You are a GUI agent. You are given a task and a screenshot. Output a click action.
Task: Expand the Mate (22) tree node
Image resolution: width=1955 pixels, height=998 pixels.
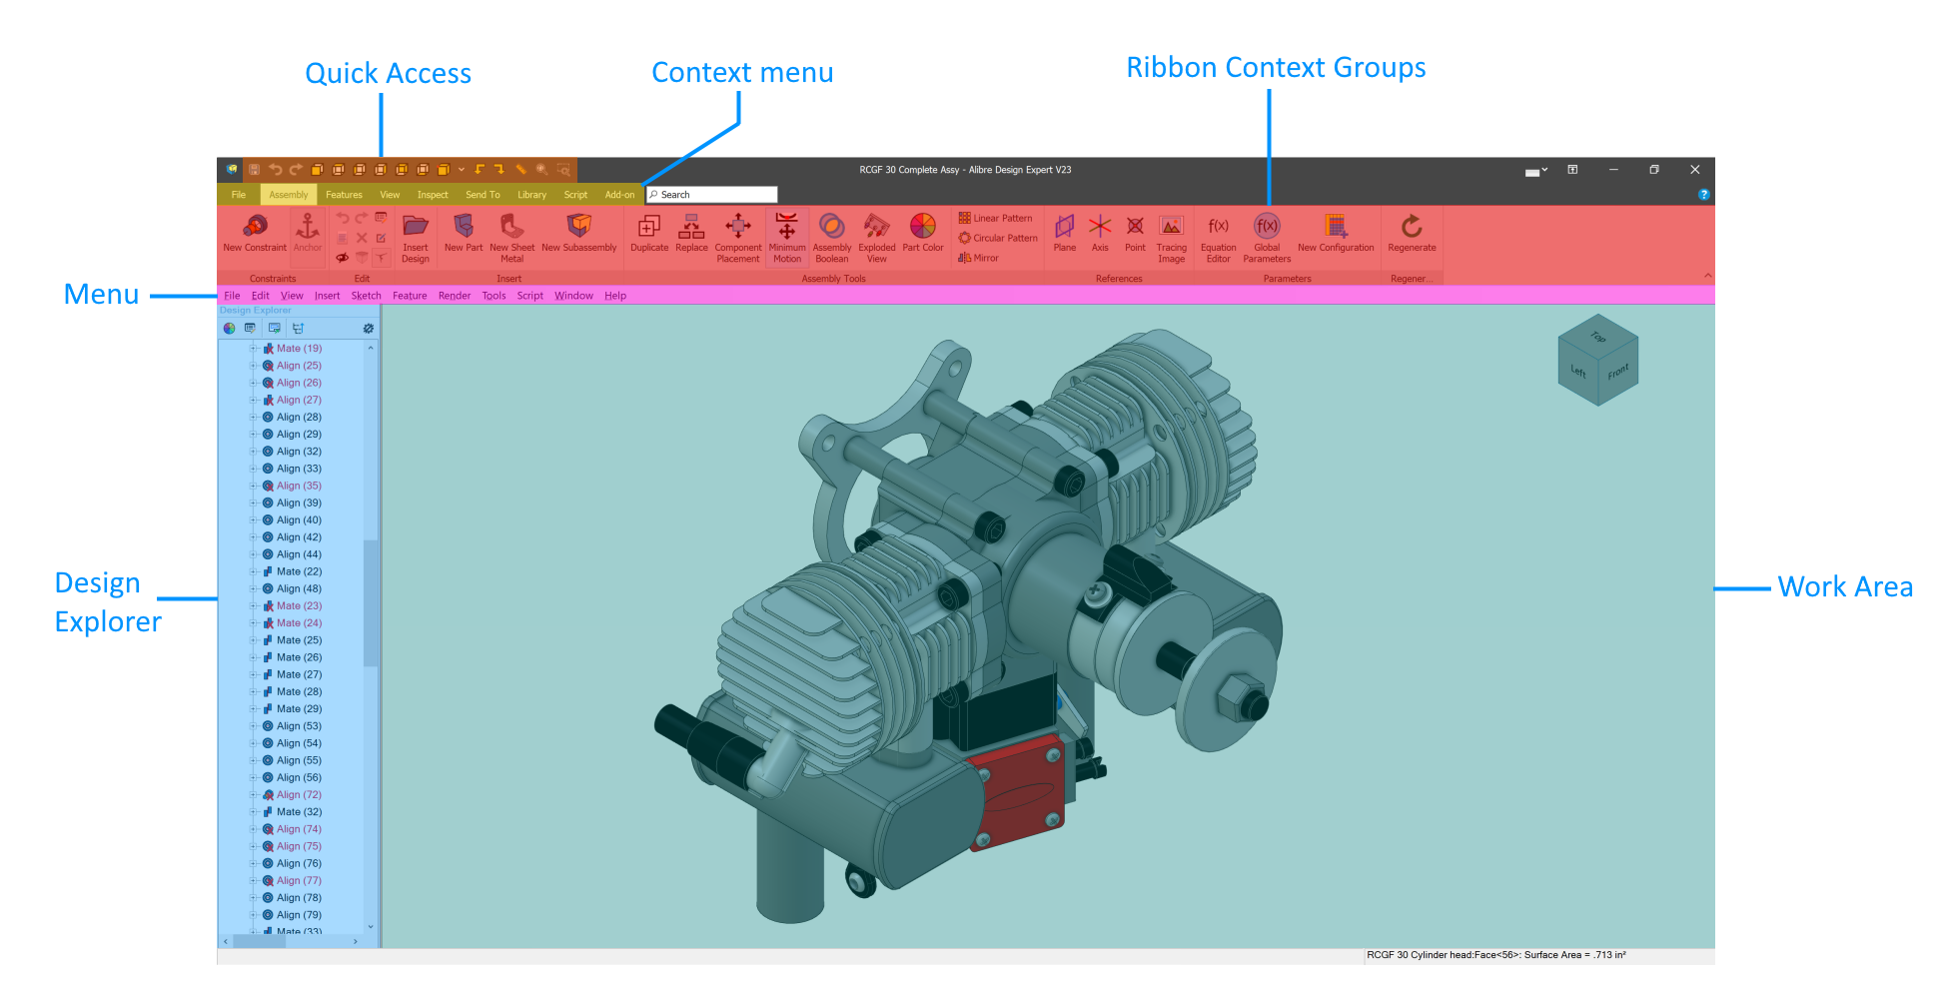point(254,572)
